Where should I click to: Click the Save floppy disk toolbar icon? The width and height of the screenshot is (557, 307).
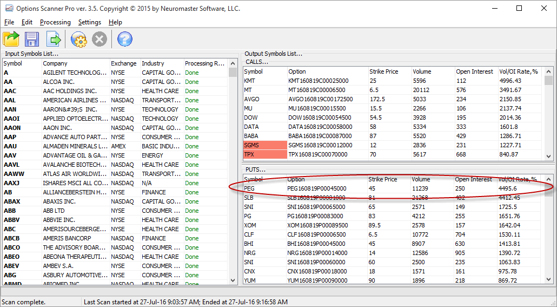tap(31, 39)
